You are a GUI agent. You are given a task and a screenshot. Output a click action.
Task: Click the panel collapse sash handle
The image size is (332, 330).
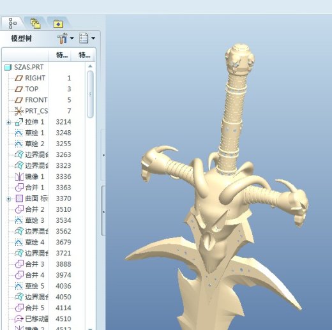[x=103, y=155]
